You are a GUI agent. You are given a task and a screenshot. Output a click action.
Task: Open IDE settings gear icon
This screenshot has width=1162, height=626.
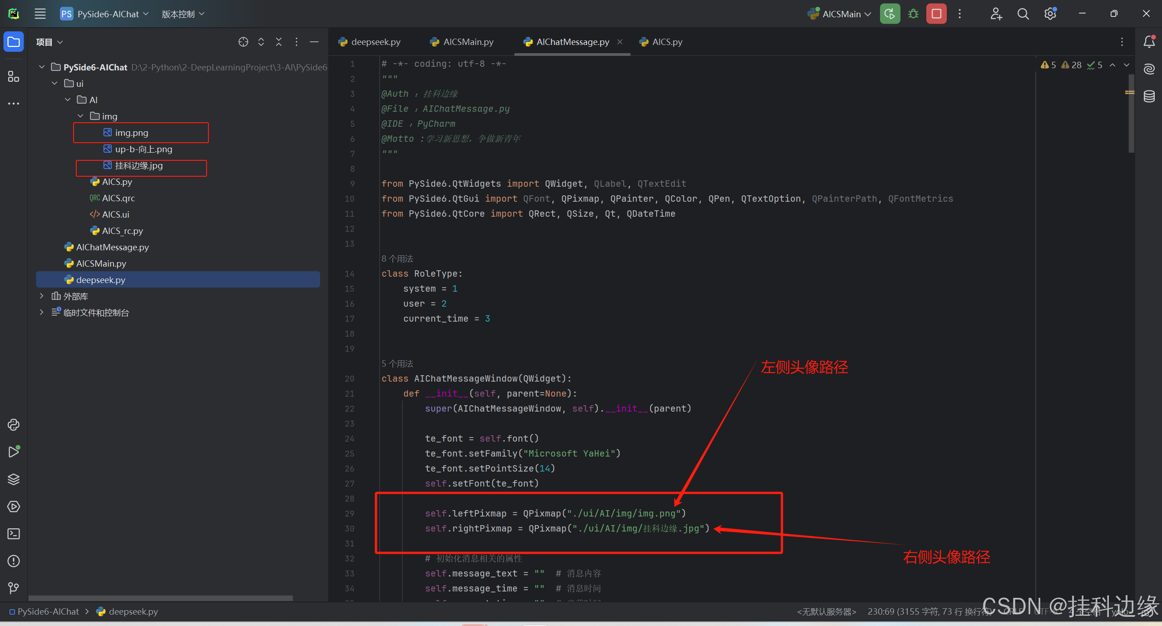pos(1050,14)
